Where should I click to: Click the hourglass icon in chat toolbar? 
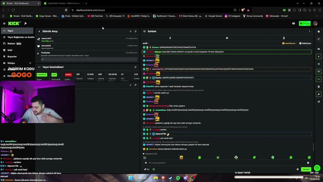click(284, 38)
